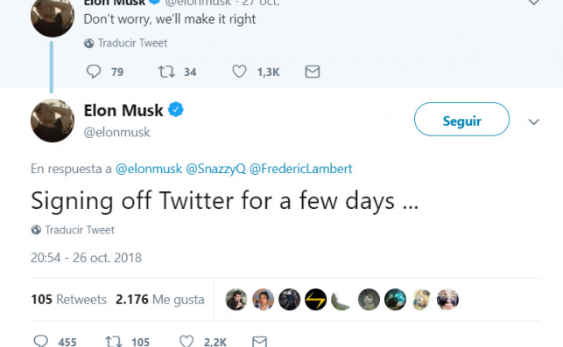Open the @SnazzyQ mention link

tap(215, 169)
